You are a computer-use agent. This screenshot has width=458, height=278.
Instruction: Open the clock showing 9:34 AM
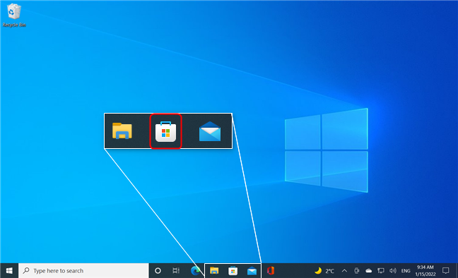425,271
